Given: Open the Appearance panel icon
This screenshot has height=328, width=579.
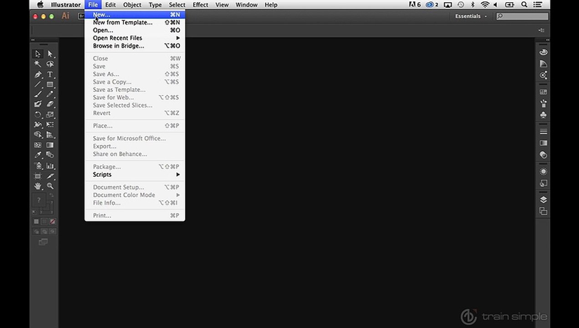Looking at the screenshot, I should tap(543, 172).
